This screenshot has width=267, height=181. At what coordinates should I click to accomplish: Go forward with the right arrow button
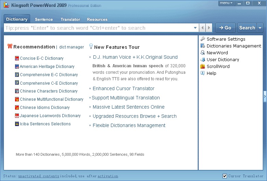coord(209,28)
